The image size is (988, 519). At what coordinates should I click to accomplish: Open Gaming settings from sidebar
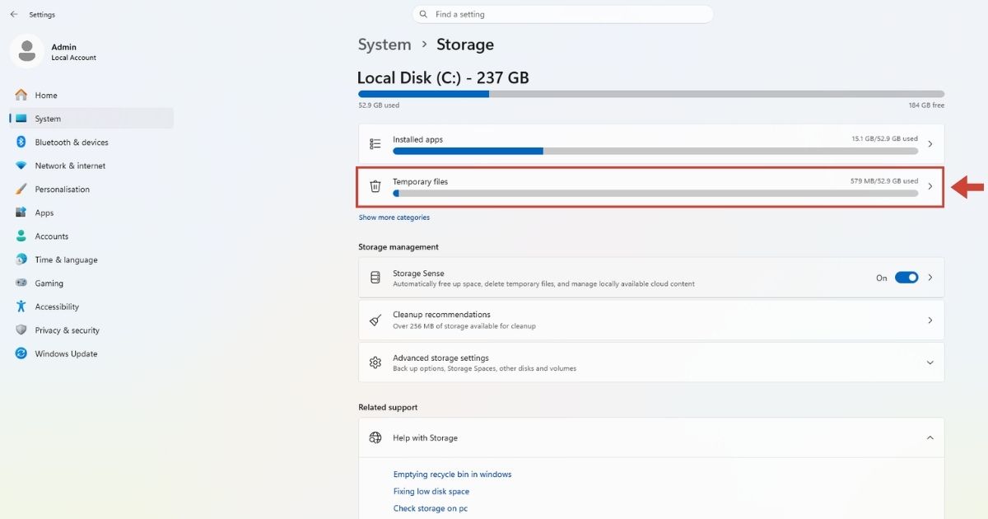tap(91, 283)
